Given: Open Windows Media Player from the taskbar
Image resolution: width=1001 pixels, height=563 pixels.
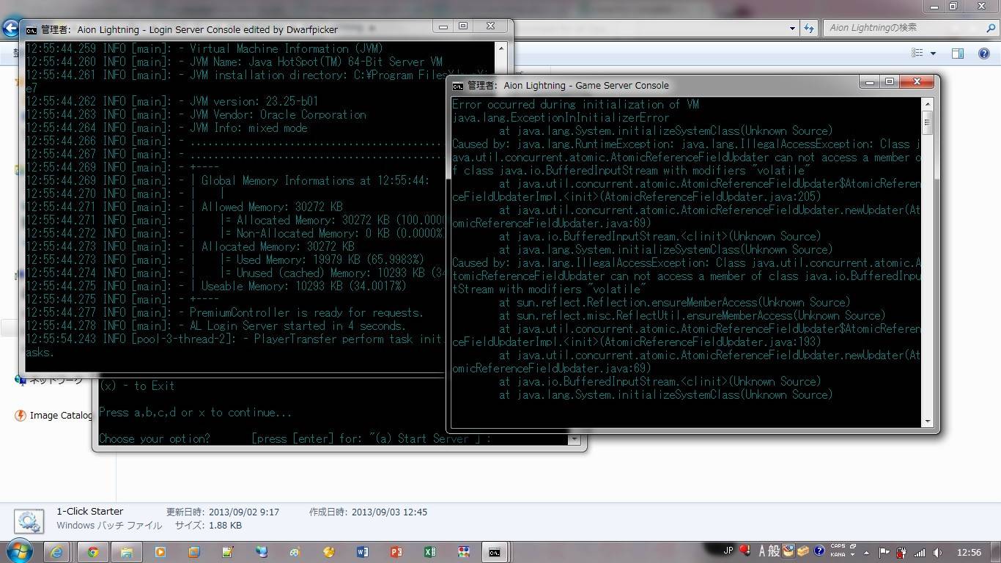Looking at the screenshot, I should [x=160, y=552].
